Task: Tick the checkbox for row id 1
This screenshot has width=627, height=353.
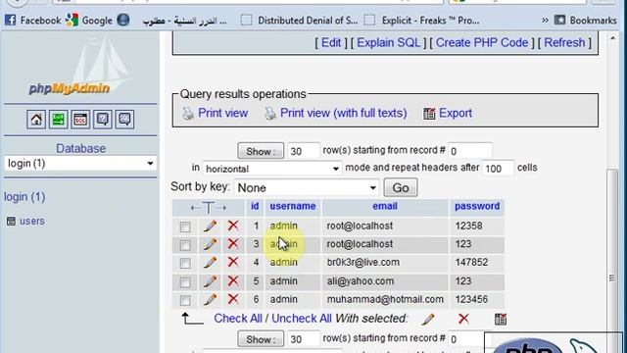Action: (185, 227)
